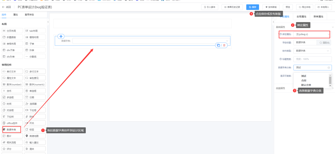The height and width of the screenshot is (154, 335).
Task: Select the 多行文本 multi-line text control
Action: (35, 71)
